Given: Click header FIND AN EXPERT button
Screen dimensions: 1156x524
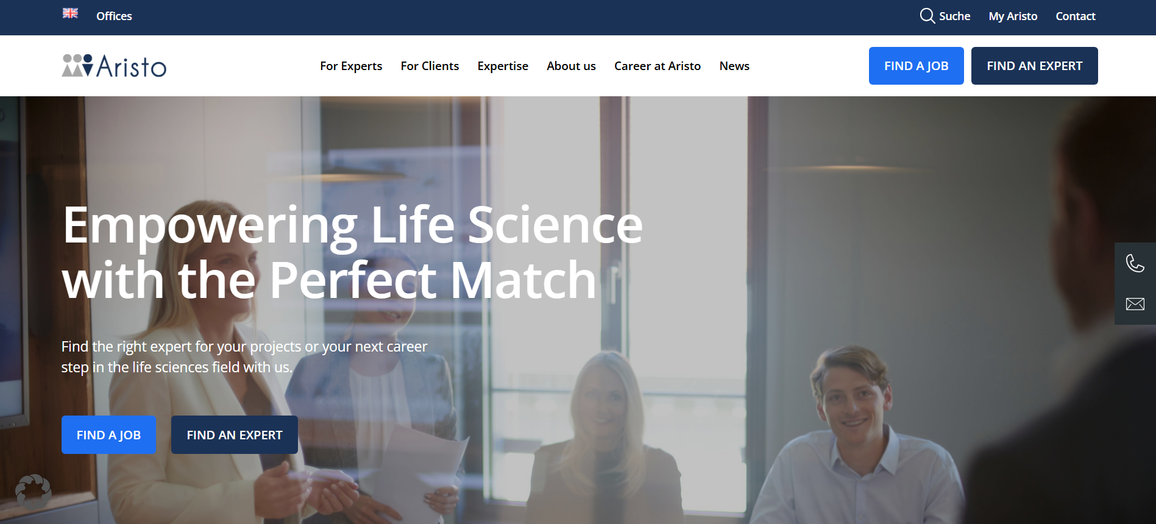Looking at the screenshot, I should 1034,66.
